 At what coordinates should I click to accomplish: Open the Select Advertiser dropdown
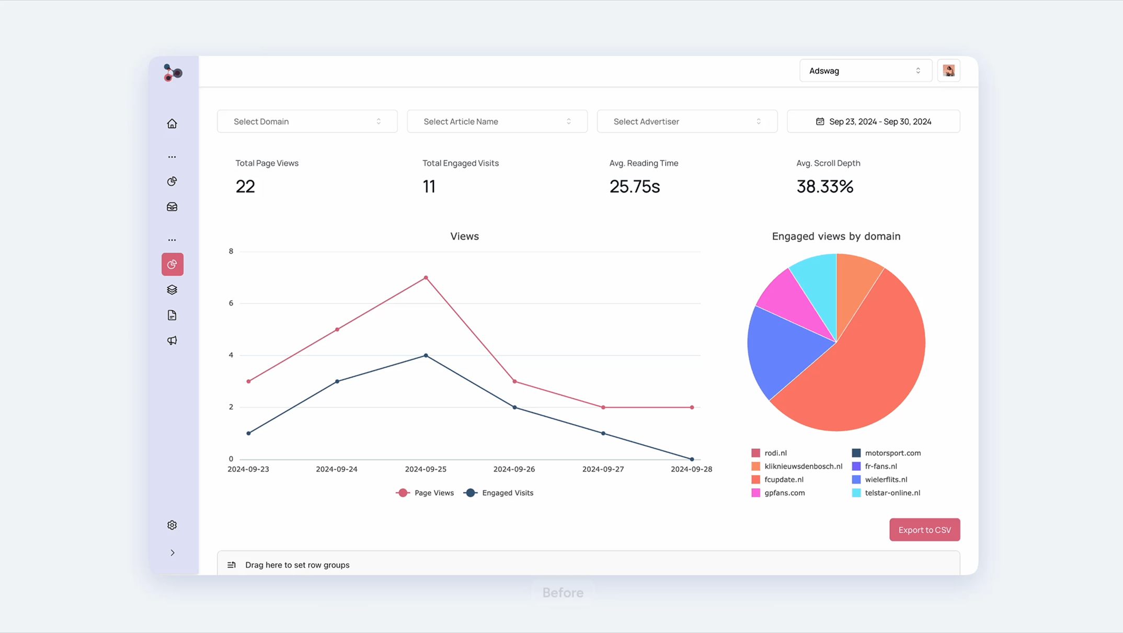[x=687, y=121]
